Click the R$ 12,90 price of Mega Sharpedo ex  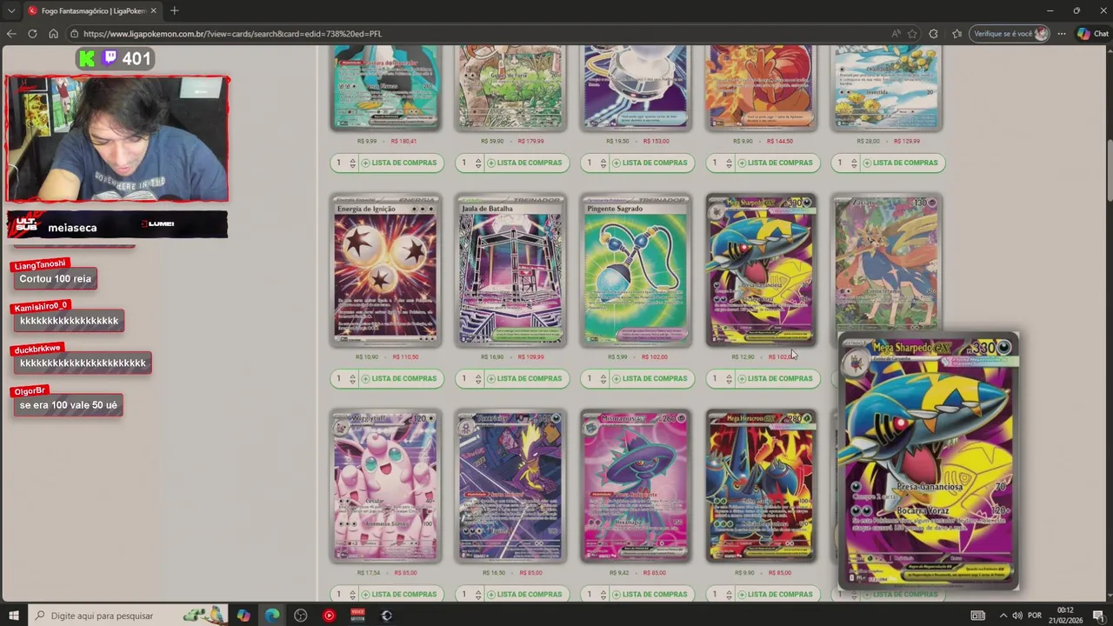(743, 357)
